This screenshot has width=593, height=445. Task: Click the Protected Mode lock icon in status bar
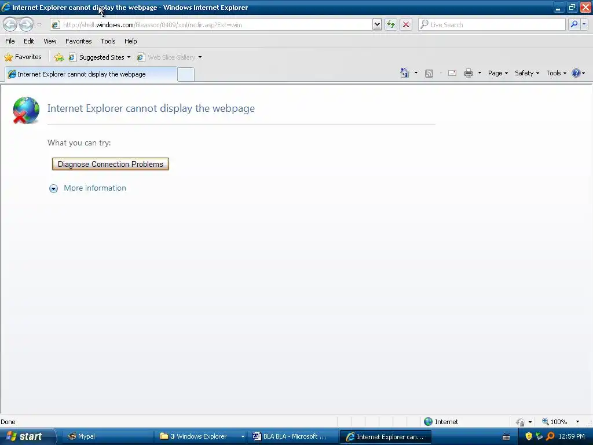[520, 422]
